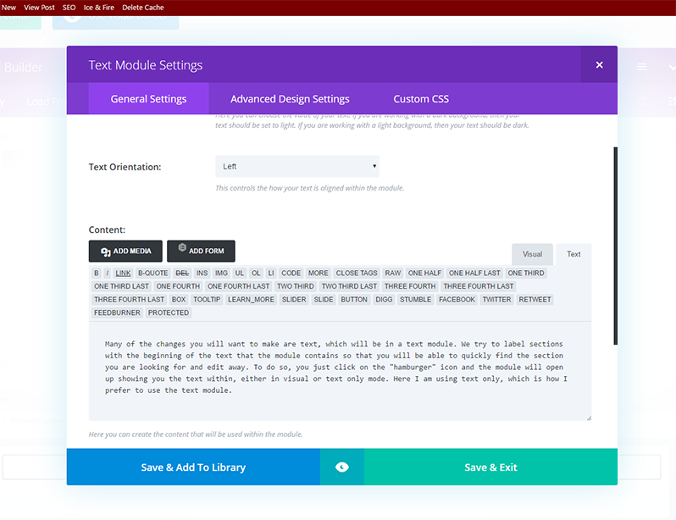Switch editor to Text mode
The width and height of the screenshot is (676, 520).
(573, 254)
